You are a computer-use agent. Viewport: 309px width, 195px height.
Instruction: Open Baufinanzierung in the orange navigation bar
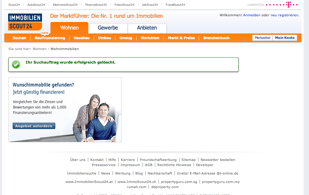click(x=50, y=38)
